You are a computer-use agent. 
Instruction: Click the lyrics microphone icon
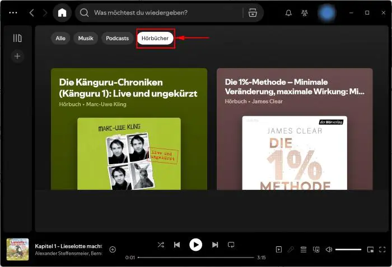[x=291, y=249]
